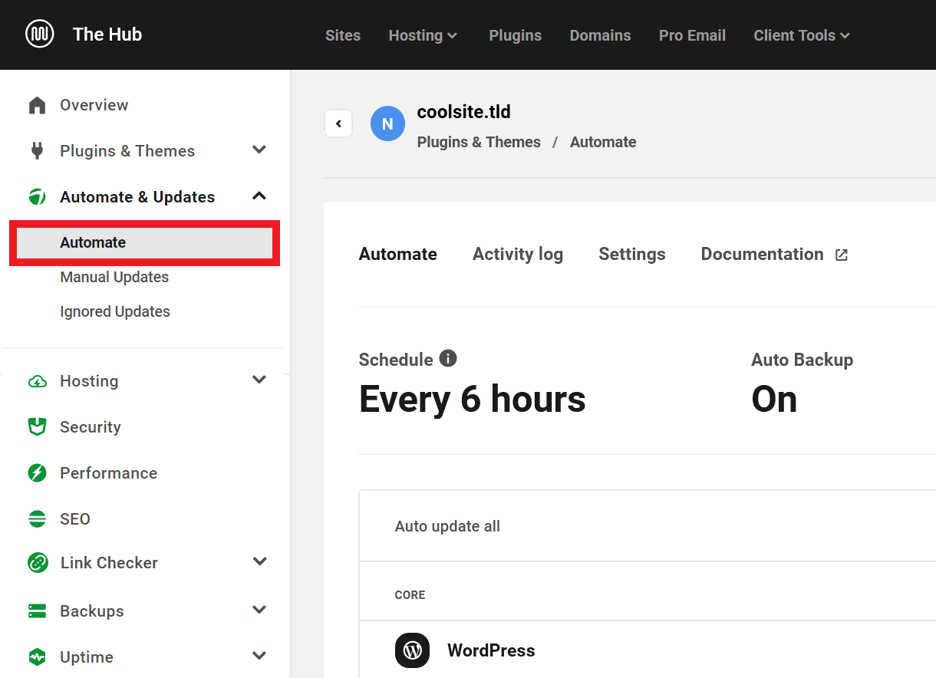Viewport: 936px width, 678px height.
Task: Open Sites in the top navigation
Action: (343, 35)
